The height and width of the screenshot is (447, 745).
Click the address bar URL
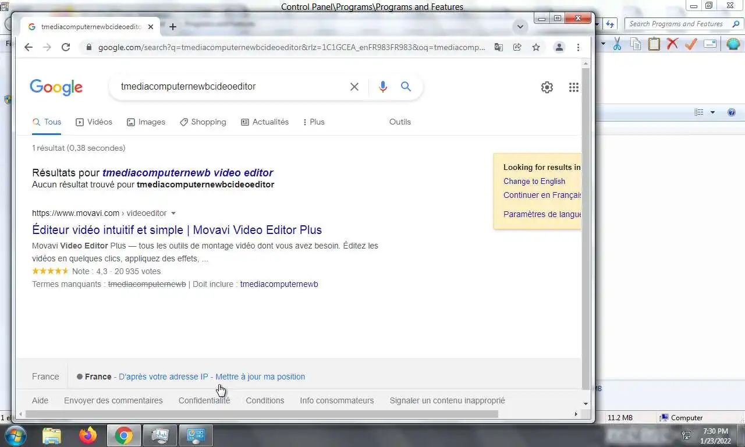click(x=291, y=47)
